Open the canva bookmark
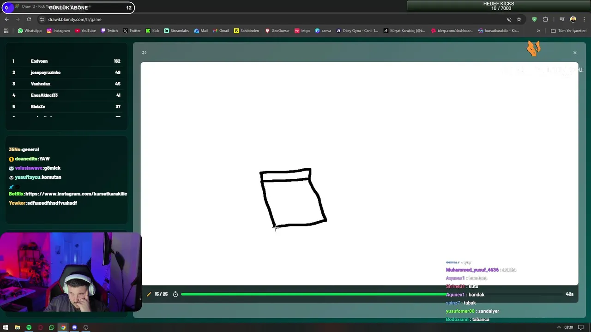 point(323,31)
